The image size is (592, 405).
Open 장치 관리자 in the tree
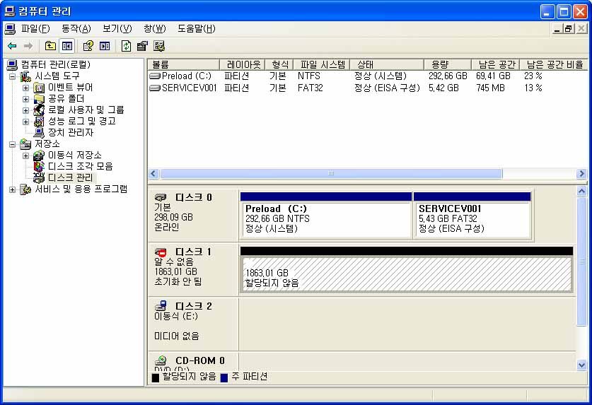tap(70, 132)
